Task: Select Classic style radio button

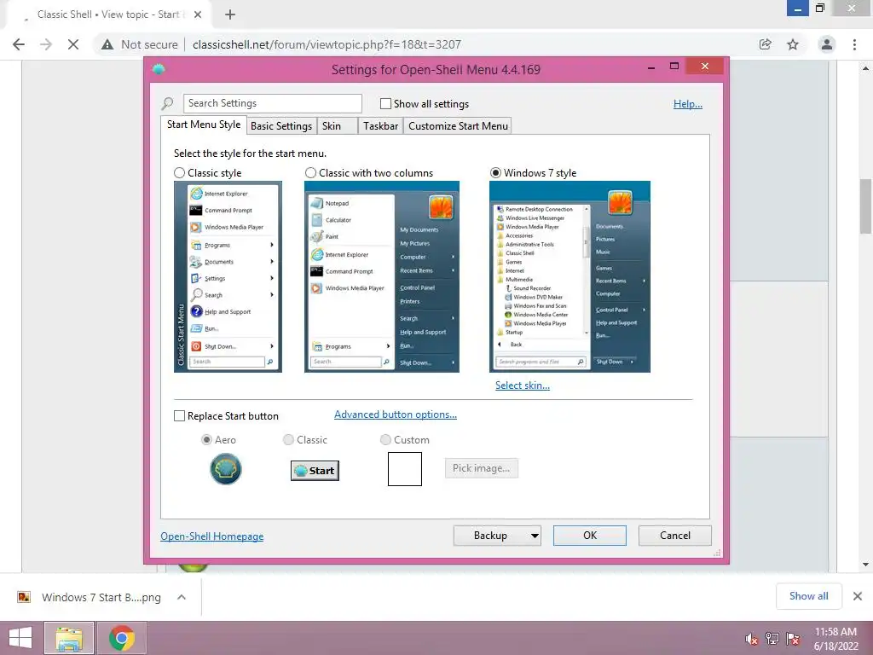Action: pos(179,173)
